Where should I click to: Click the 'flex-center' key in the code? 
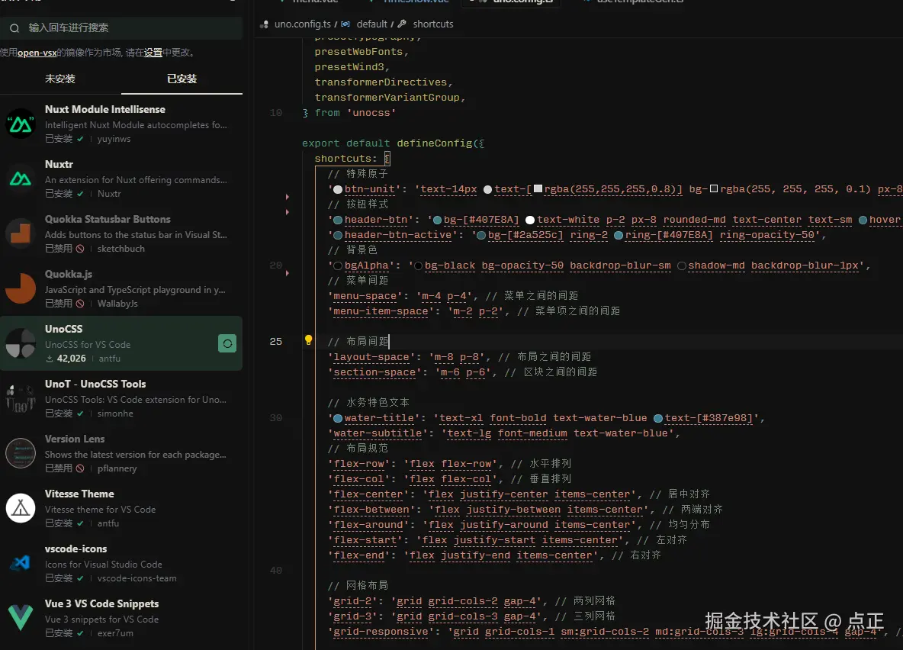[x=368, y=494]
